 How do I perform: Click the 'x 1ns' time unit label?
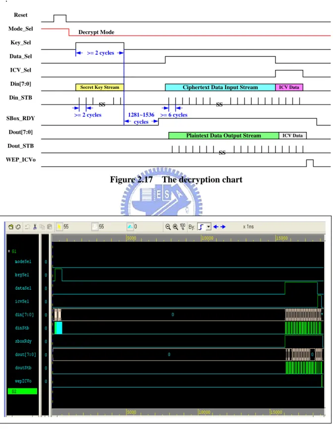pyautogui.click(x=248, y=227)
